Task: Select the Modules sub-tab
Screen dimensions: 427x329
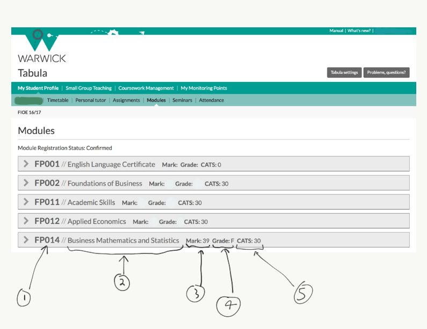Action: pos(156,100)
